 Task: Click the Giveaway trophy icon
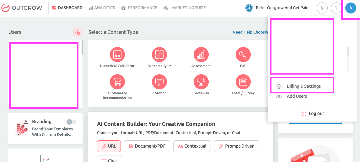point(201,82)
